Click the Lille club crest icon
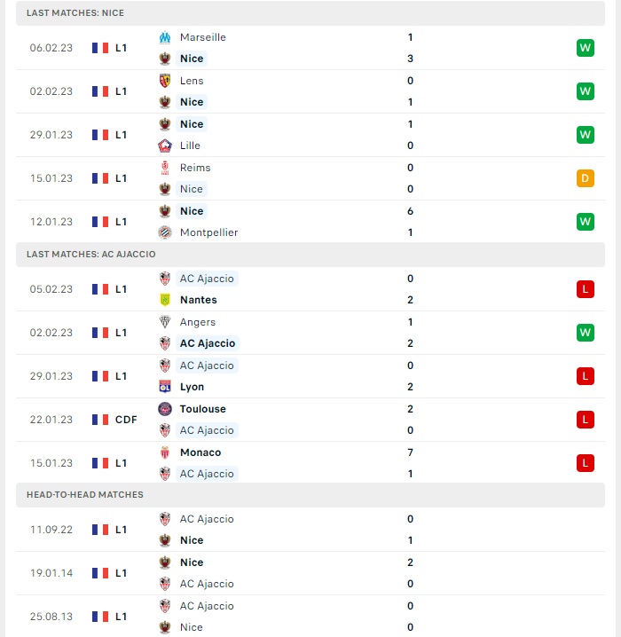 point(164,145)
